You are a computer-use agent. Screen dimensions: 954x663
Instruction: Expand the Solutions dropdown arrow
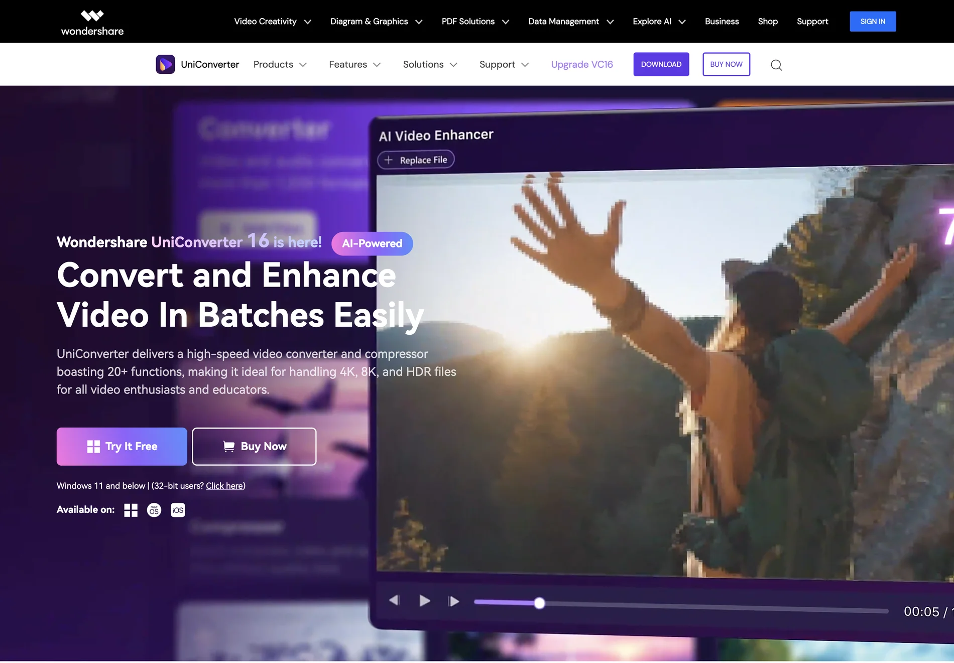tap(453, 65)
